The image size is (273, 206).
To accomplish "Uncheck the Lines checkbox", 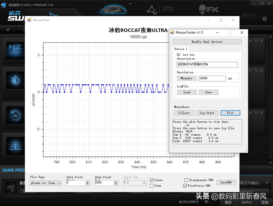I will coord(152,180).
